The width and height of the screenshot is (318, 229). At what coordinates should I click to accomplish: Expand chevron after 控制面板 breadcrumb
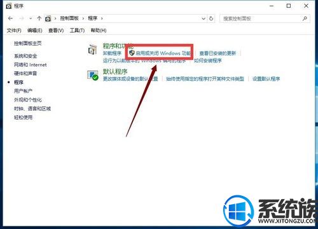[x=83, y=18]
